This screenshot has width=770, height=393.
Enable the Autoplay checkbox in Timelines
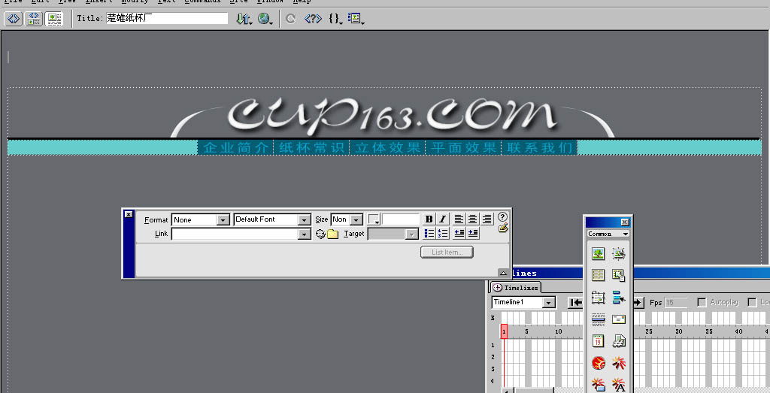(x=702, y=302)
